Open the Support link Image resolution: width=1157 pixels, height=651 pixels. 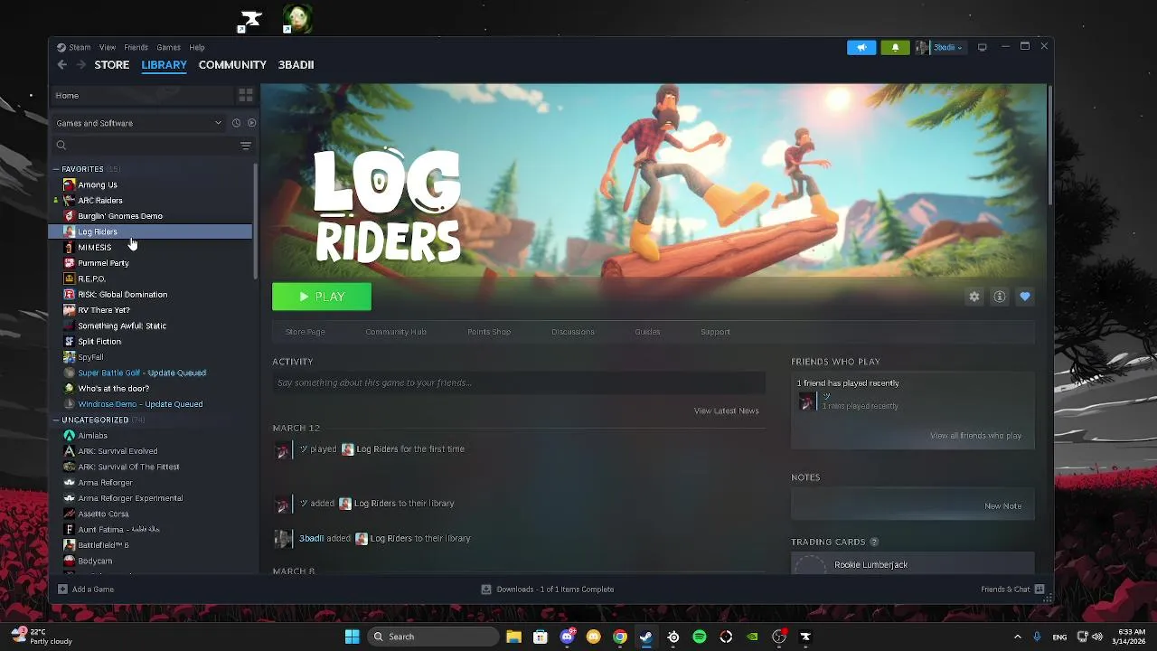click(x=715, y=332)
